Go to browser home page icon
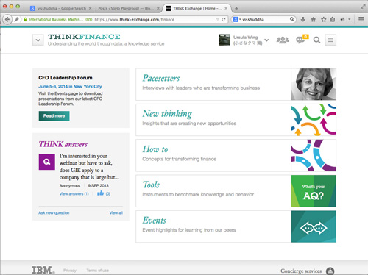368x275 pixels. [314, 19]
